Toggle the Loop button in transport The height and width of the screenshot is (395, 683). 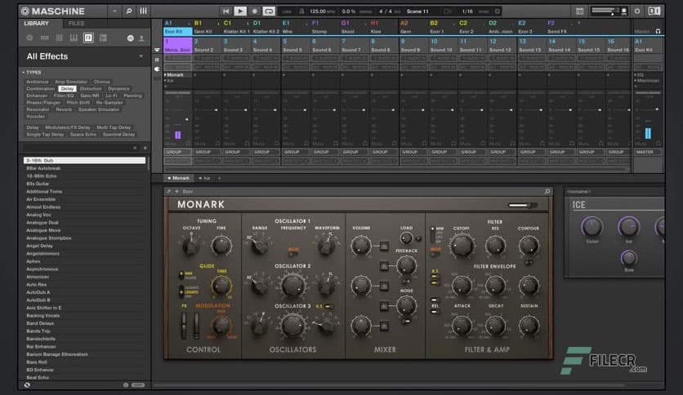tap(269, 11)
